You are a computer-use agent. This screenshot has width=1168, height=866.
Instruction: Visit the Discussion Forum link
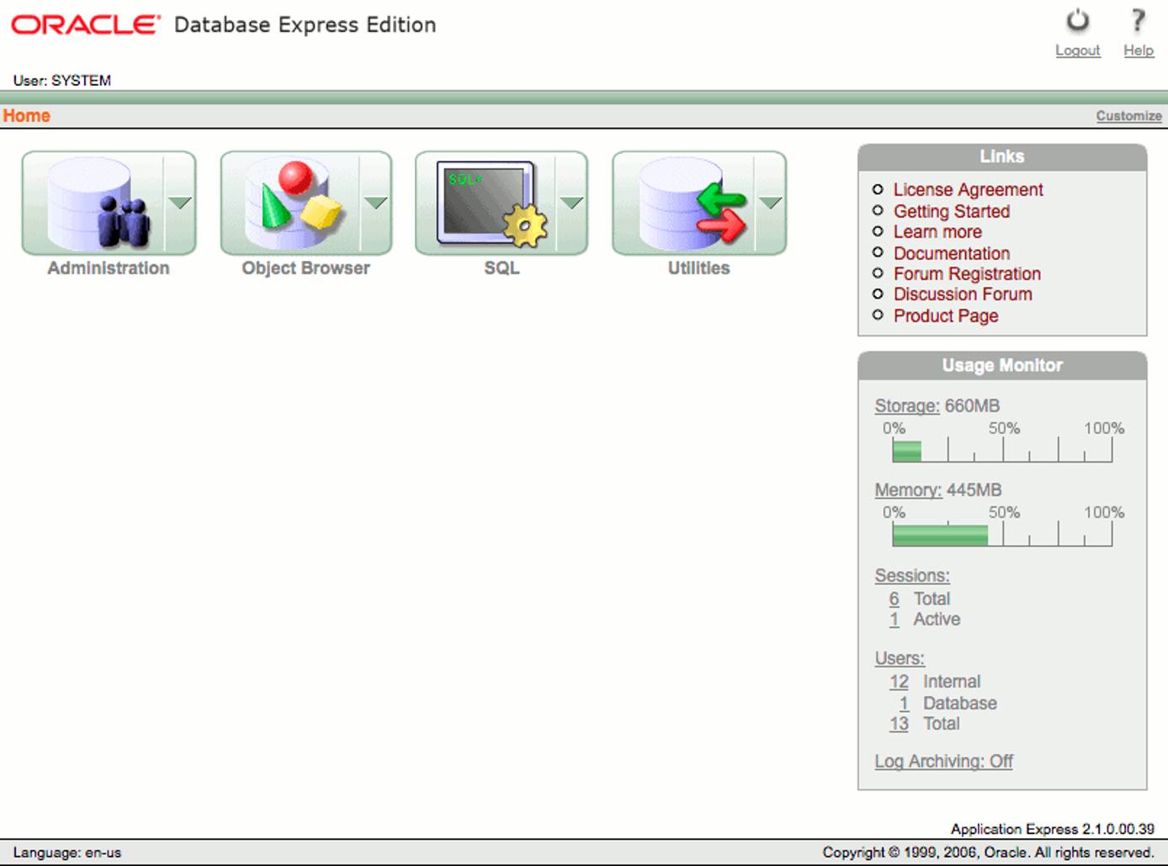coord(963,294)
